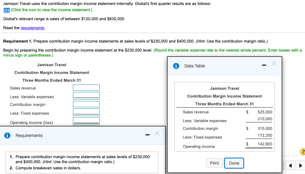Click the 172,200 fixed expenses value
This screenshot has width=305, height=174.
(x=265, y=135)
